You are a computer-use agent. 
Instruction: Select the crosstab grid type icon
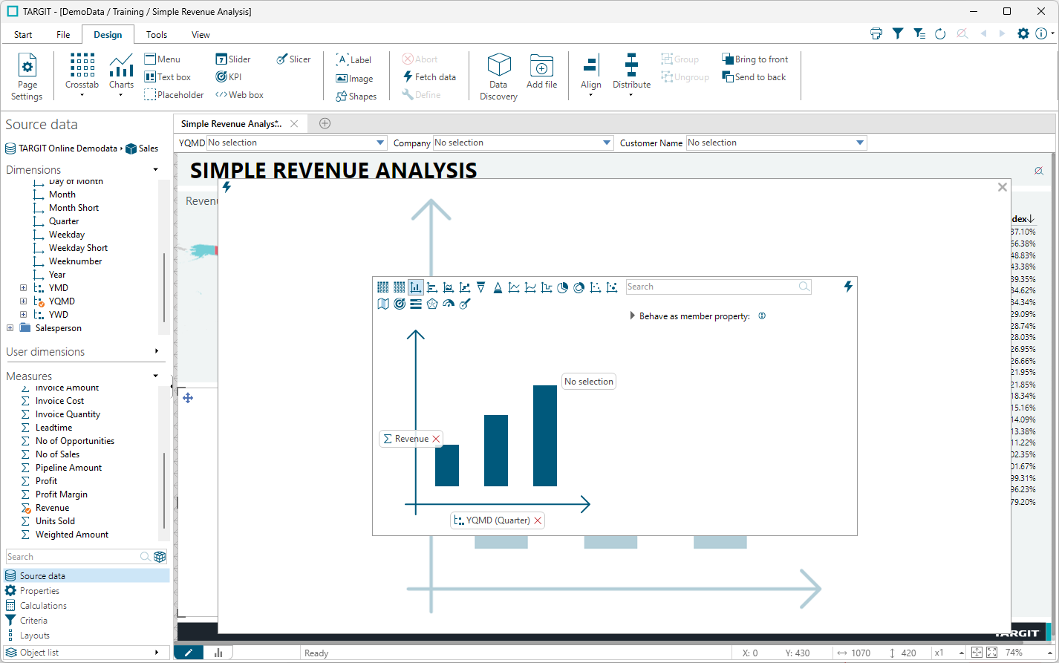point(383,287)
